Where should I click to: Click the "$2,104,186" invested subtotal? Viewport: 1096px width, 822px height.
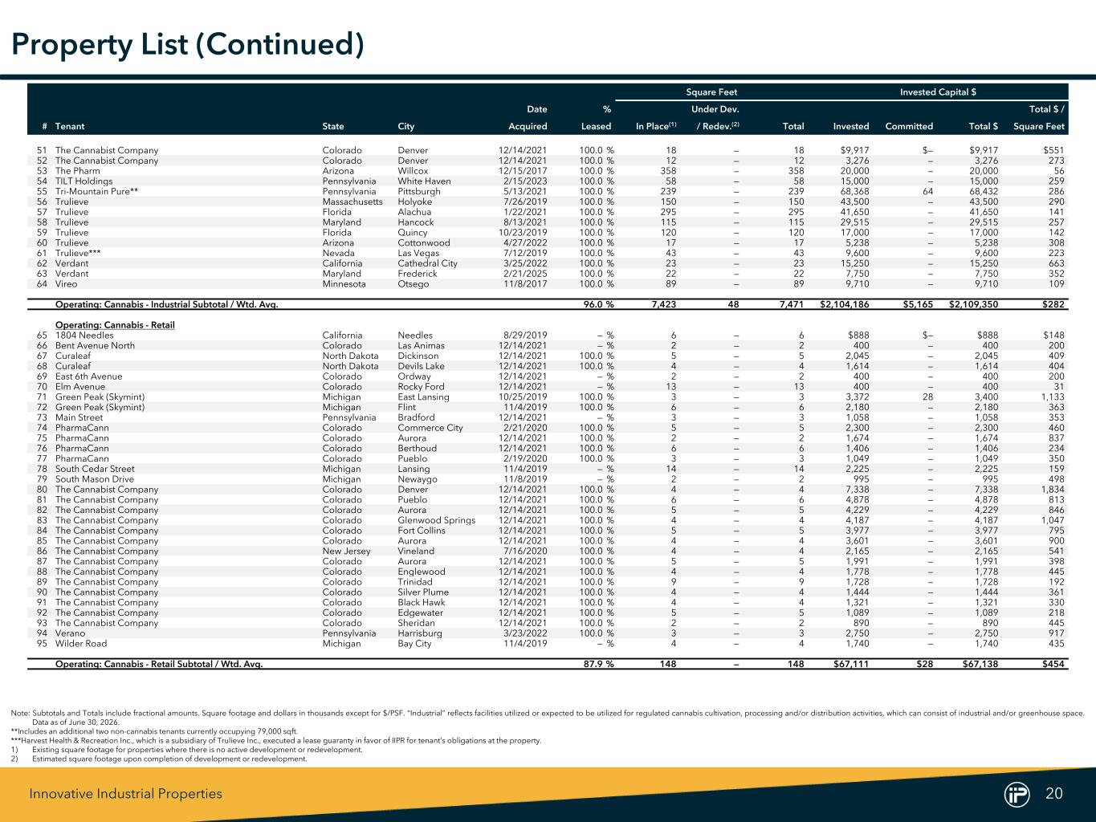(x=845, y=304)
